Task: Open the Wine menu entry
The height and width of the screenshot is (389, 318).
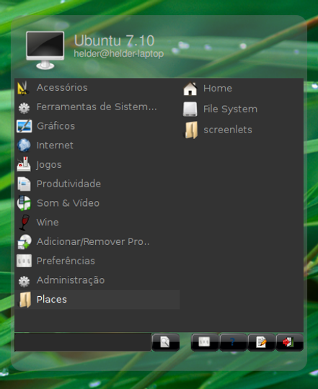Action: coord(97,223)
